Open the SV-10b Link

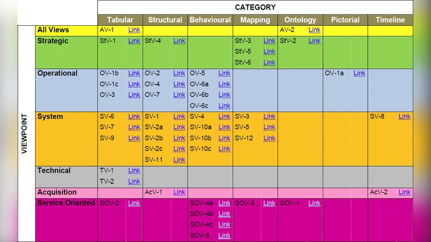[224, 138]
